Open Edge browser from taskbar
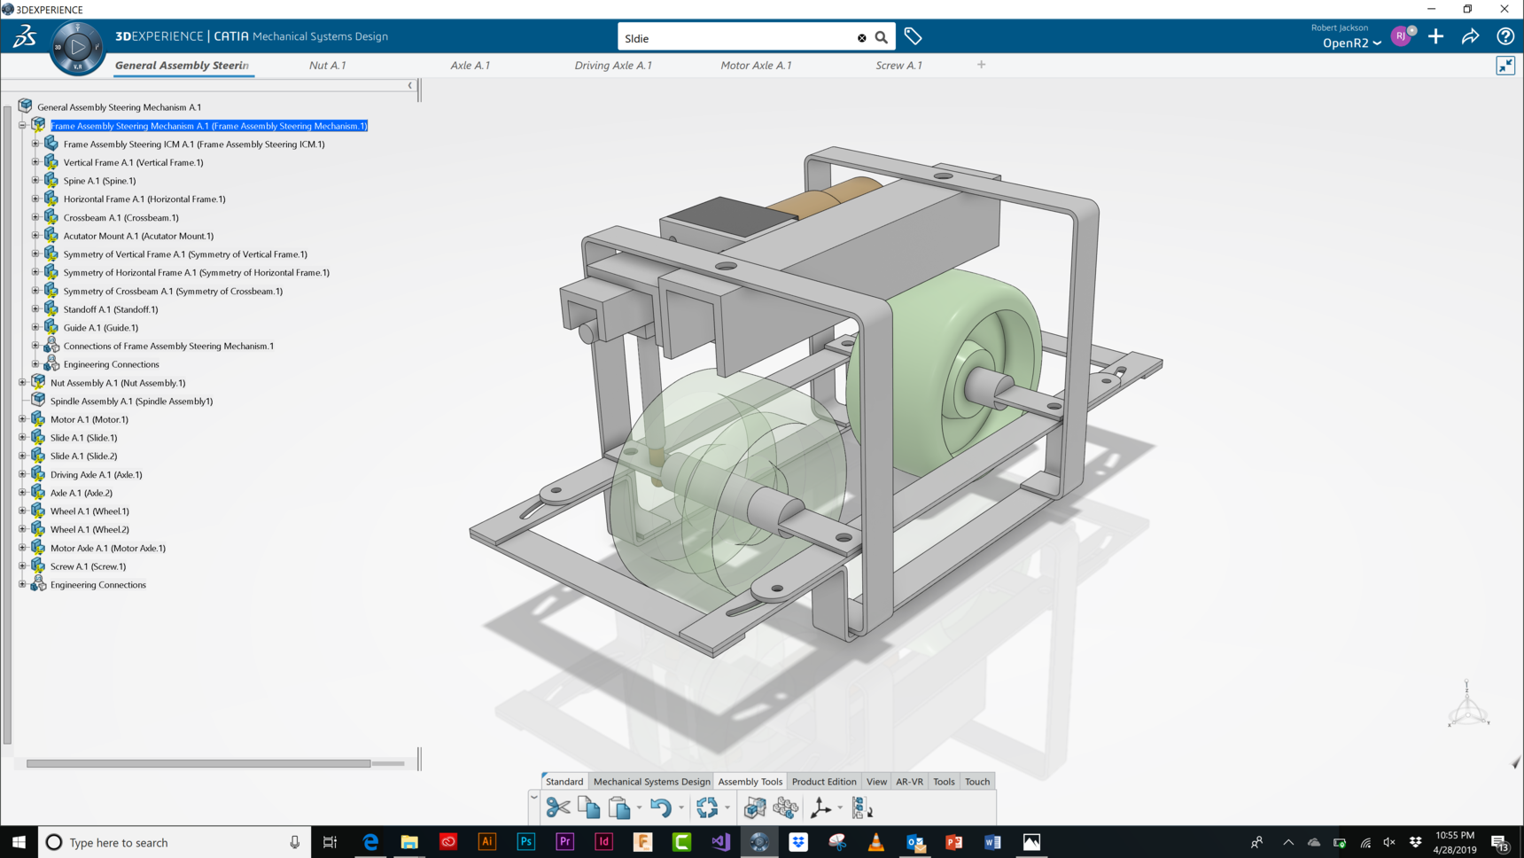1524x858 pixels. [370, 842]
